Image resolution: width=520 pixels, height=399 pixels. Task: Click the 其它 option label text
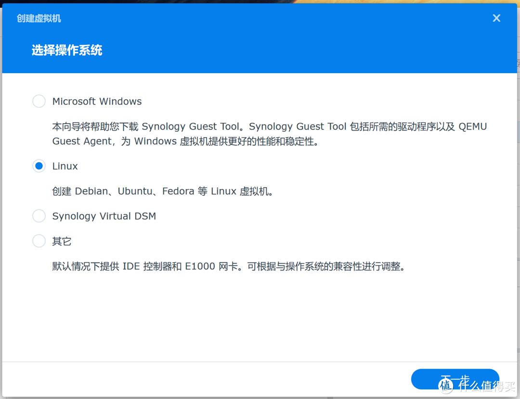click(x=62, y=241)
